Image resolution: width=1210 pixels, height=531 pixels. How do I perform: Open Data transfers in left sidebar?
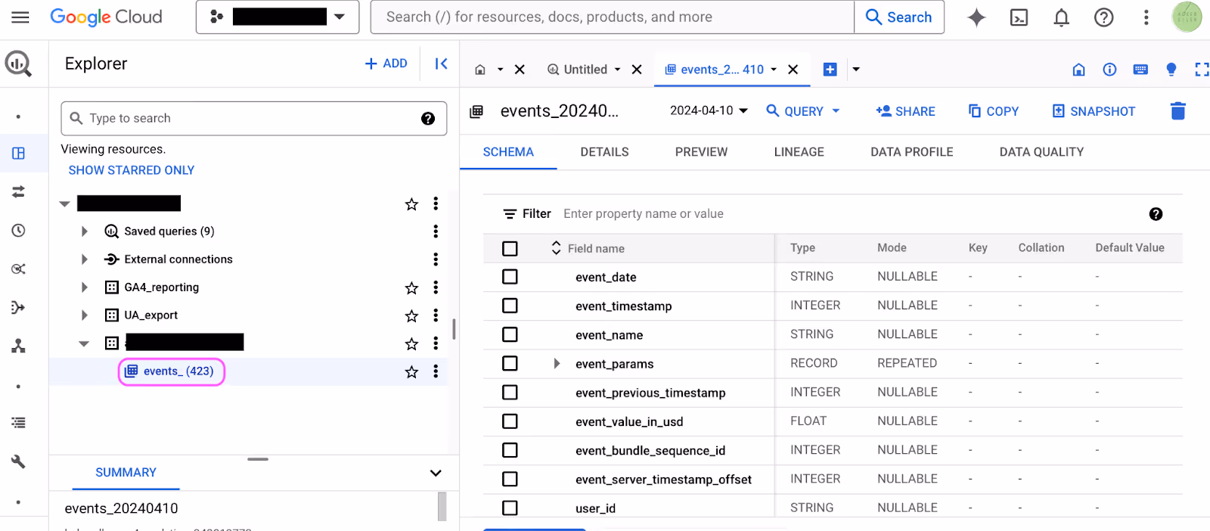[x=18, y=192]
